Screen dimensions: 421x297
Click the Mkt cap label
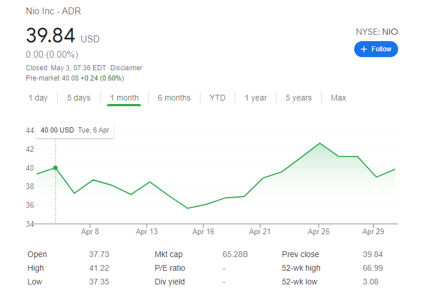click(x=169, y=254)
